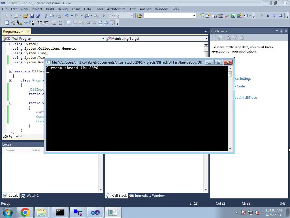Pin the IntelliTrace panel
The width and height of the screenshot is (290, 218).
pyautogui.click(x=281, y=31)
